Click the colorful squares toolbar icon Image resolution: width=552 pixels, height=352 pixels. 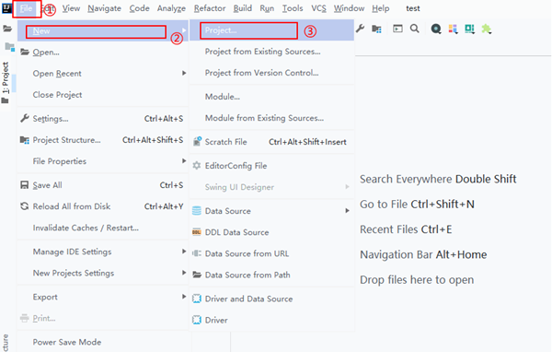(453, 29)
